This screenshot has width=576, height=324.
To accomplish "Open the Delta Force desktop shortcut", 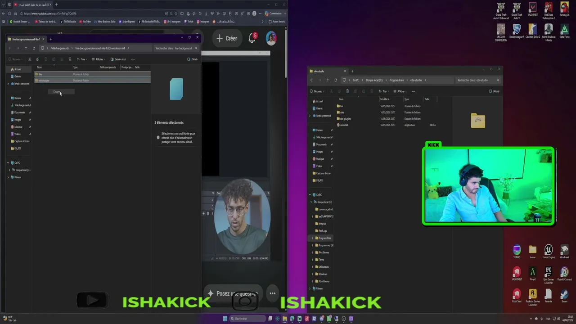I will (564, 31).
